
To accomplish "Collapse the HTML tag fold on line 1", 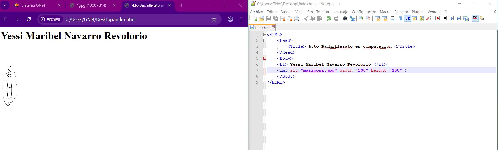I will [265, 35].
